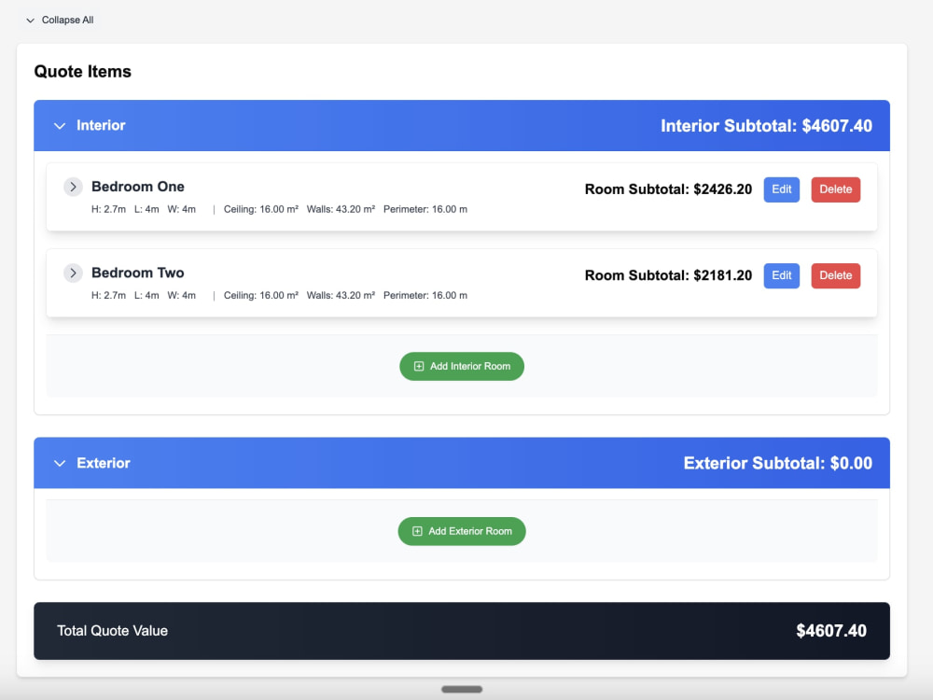The image size is (933, 700).
Task: Click Bedroom Two height H: 2.7m
Action: coord(108,295)
